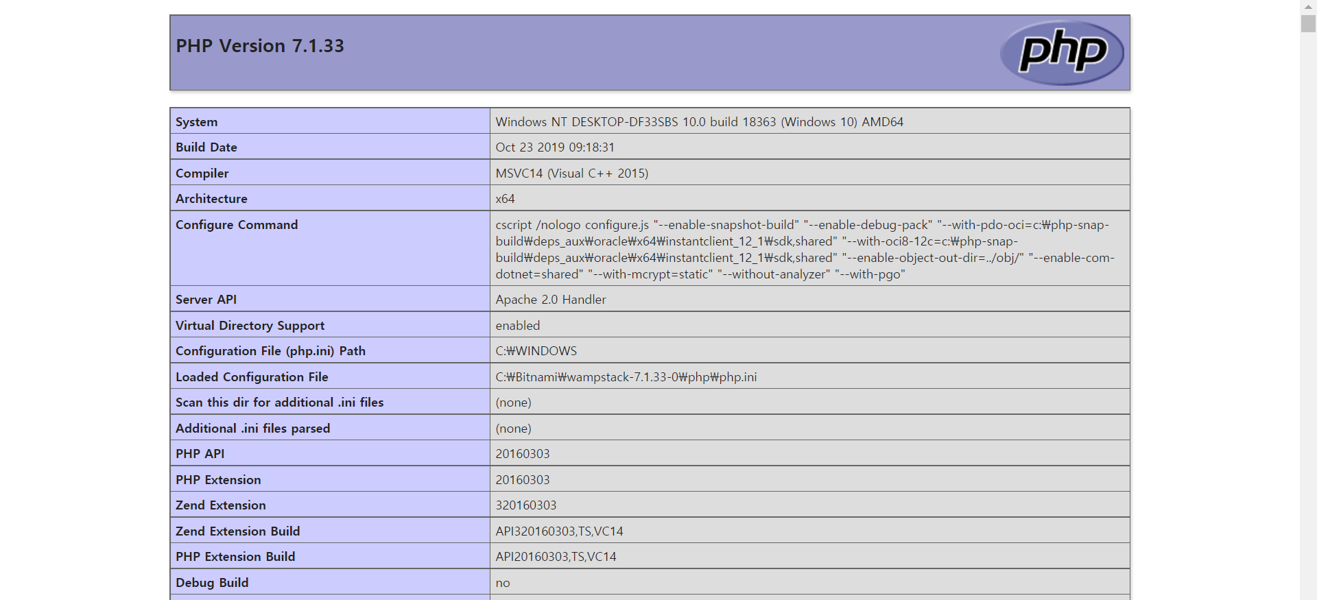This screenshot has width=1317, height=600.
Task: Click the 'API320160303,TS,VC14' value
Action: [x=559, y=531]
